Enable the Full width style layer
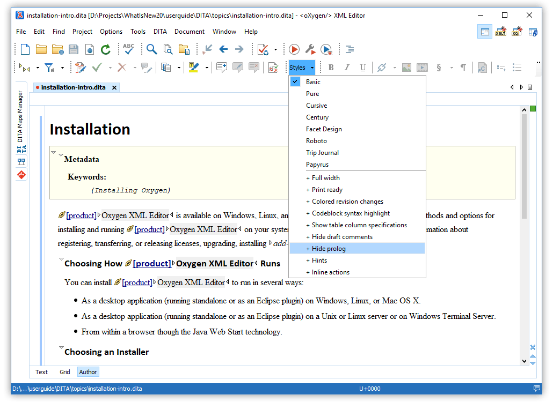 click(x=357, y=178)
